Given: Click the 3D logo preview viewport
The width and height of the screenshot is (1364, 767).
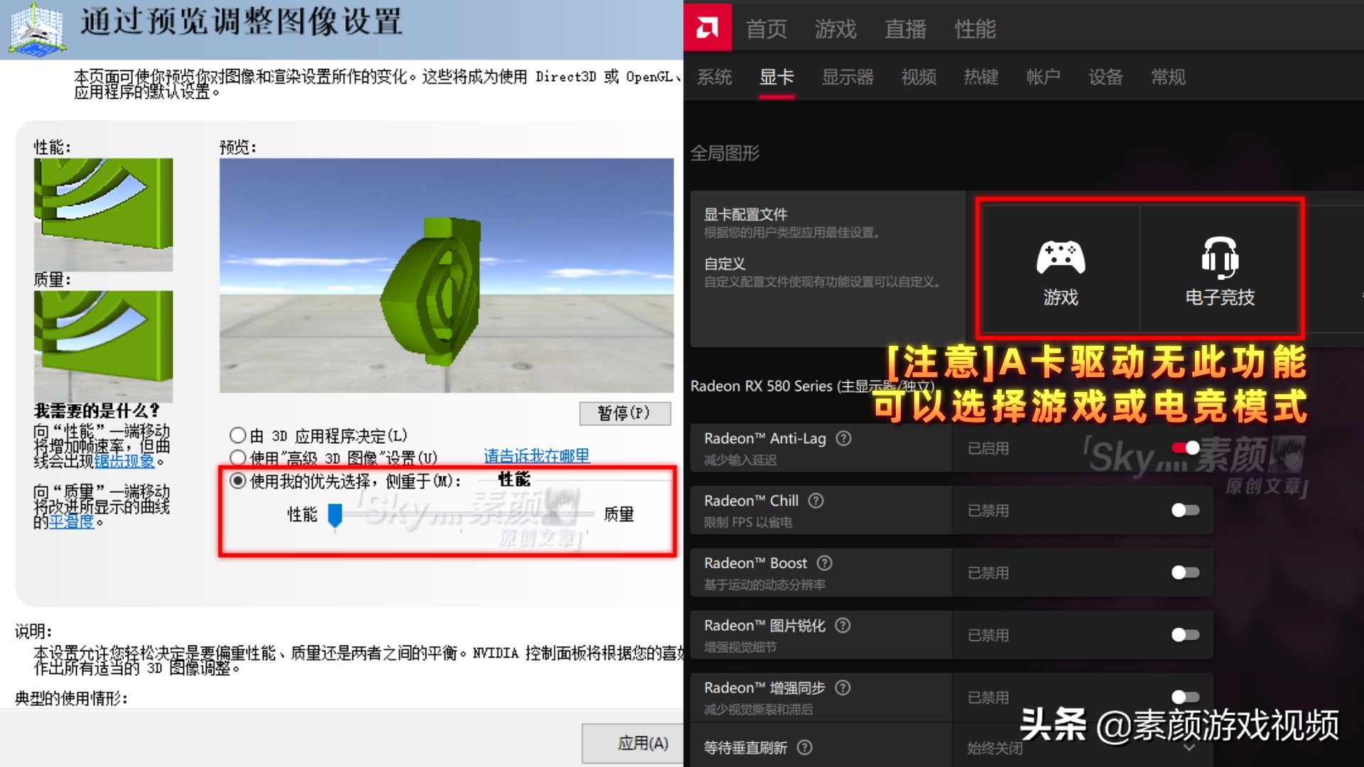Looking at the screenshot, I should pos(446,276).
